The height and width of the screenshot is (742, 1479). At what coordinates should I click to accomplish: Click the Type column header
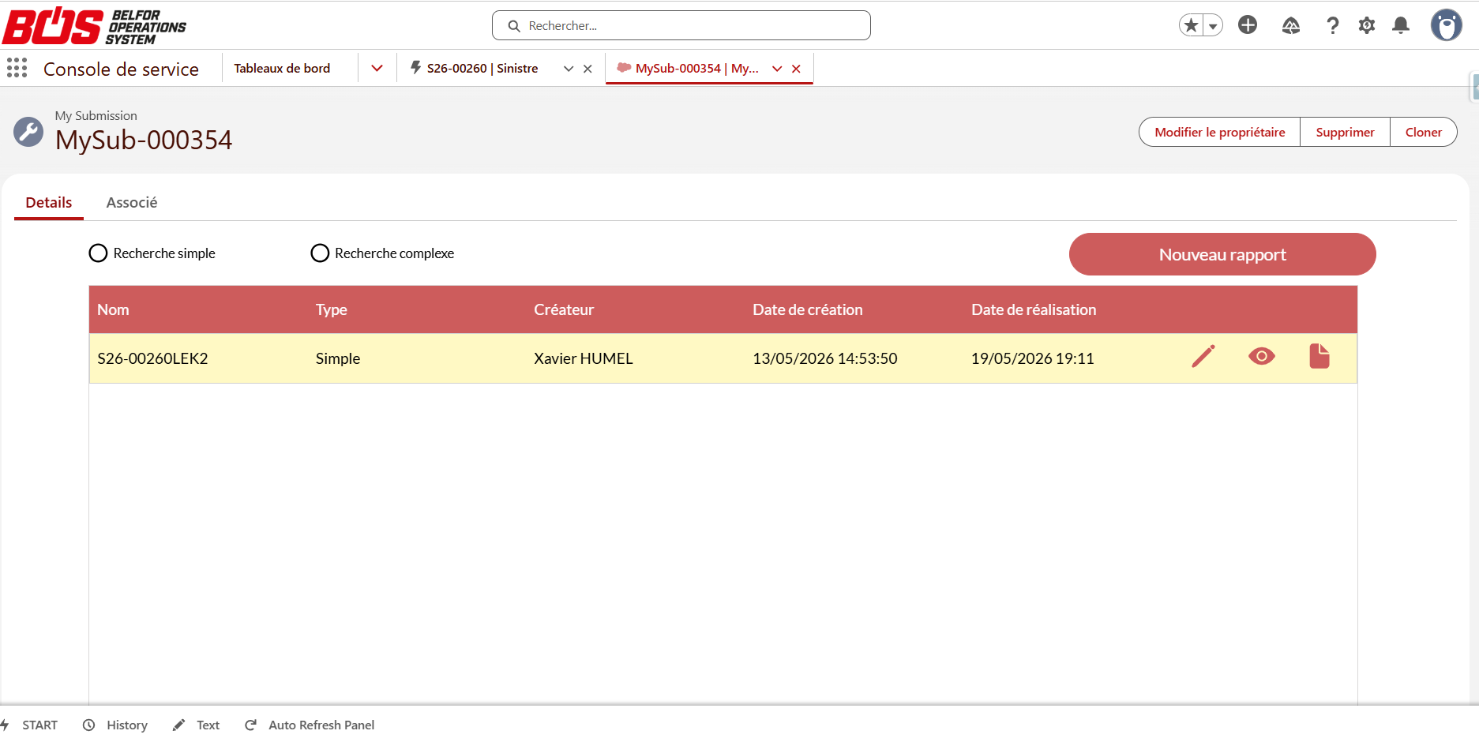tap(332, 309)
